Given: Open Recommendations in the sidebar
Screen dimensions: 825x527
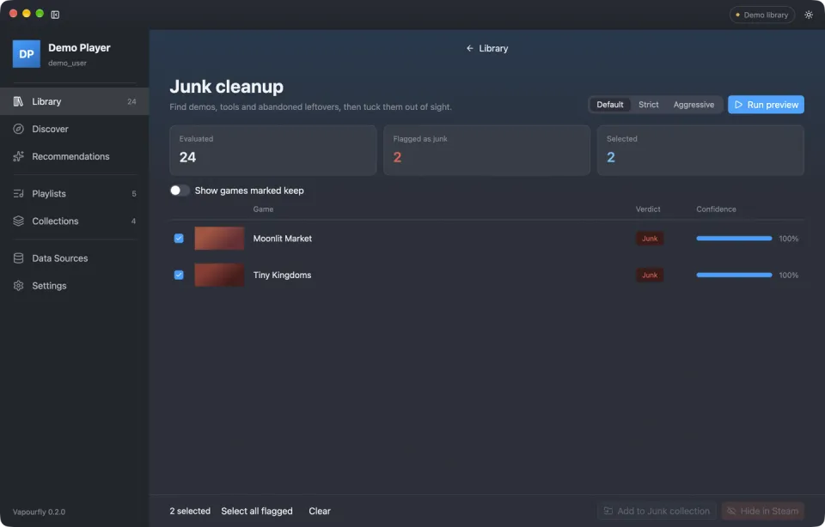Looking at the screenshot, I should [x=75, y=156].
